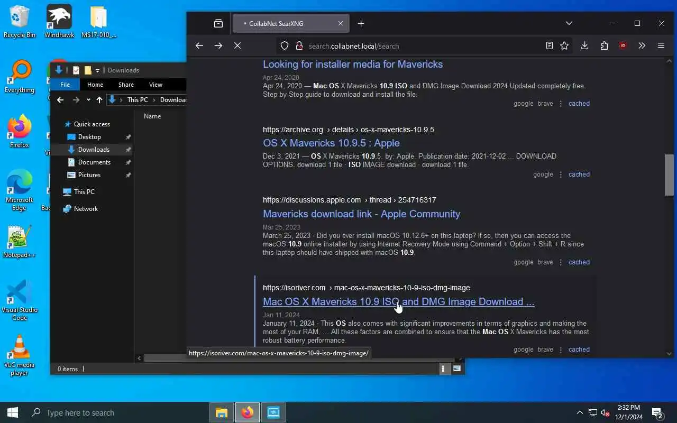Screen dimensions: 677x423
Task: Open cached link for isoriver result
Action: point(579,350)
